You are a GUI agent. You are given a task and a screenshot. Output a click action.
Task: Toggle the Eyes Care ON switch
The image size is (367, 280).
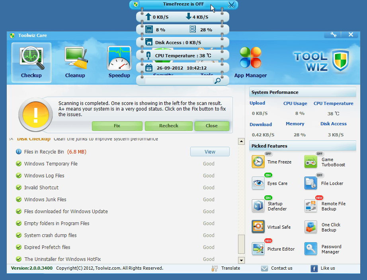268,175
